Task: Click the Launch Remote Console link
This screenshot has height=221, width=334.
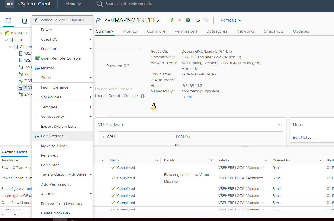Action: [116, 96]
